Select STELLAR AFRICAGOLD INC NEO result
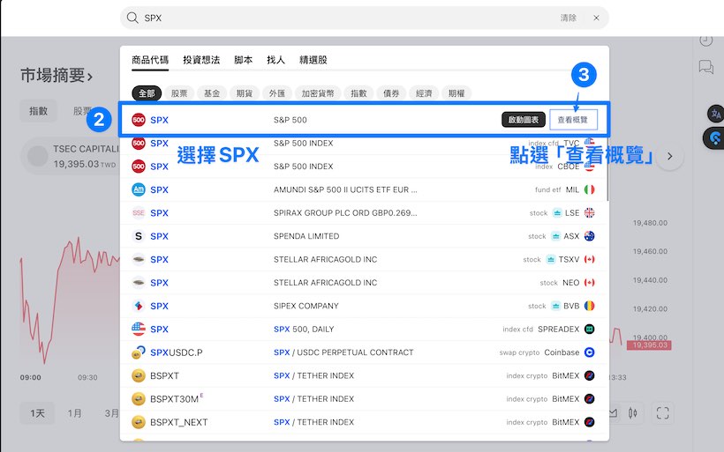 click(364, 283)
